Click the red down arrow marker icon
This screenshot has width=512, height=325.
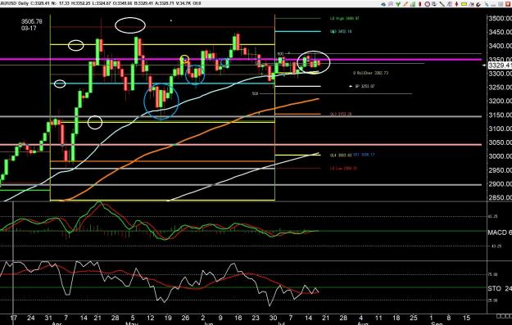tap(456, 4)
